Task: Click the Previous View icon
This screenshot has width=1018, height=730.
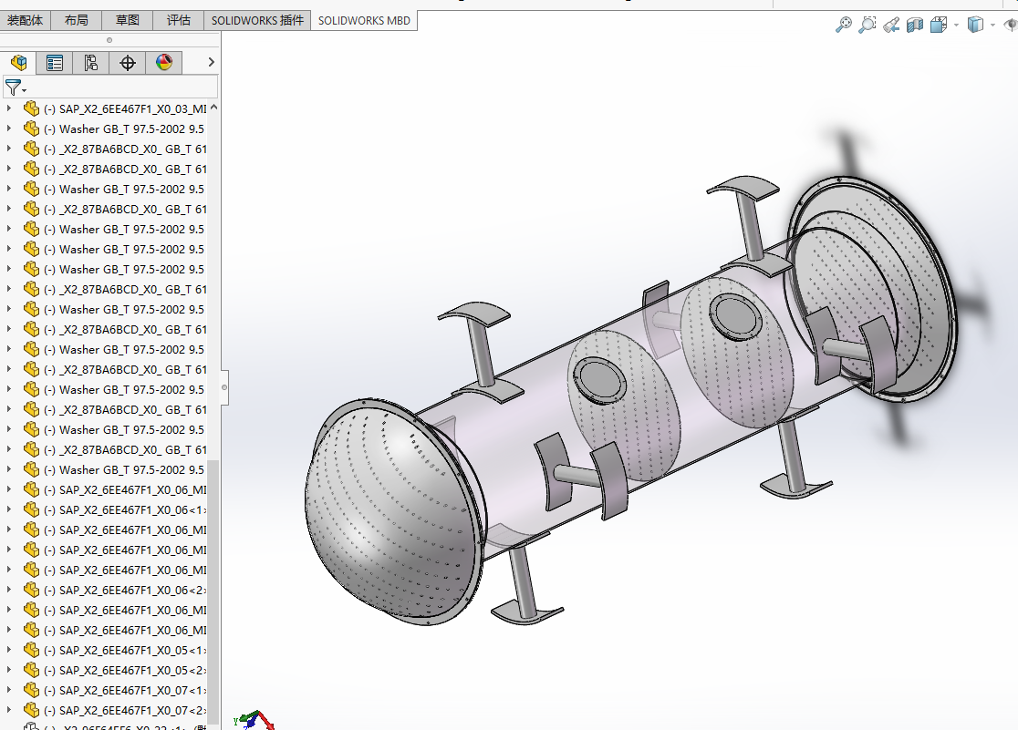Action: tap(891, 25)
